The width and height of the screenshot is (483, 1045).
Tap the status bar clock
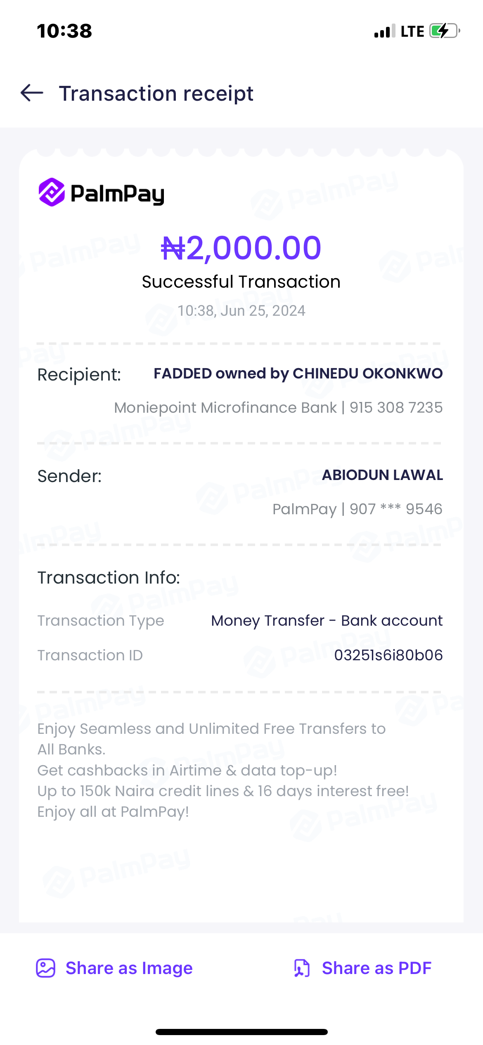pos(64,31)
